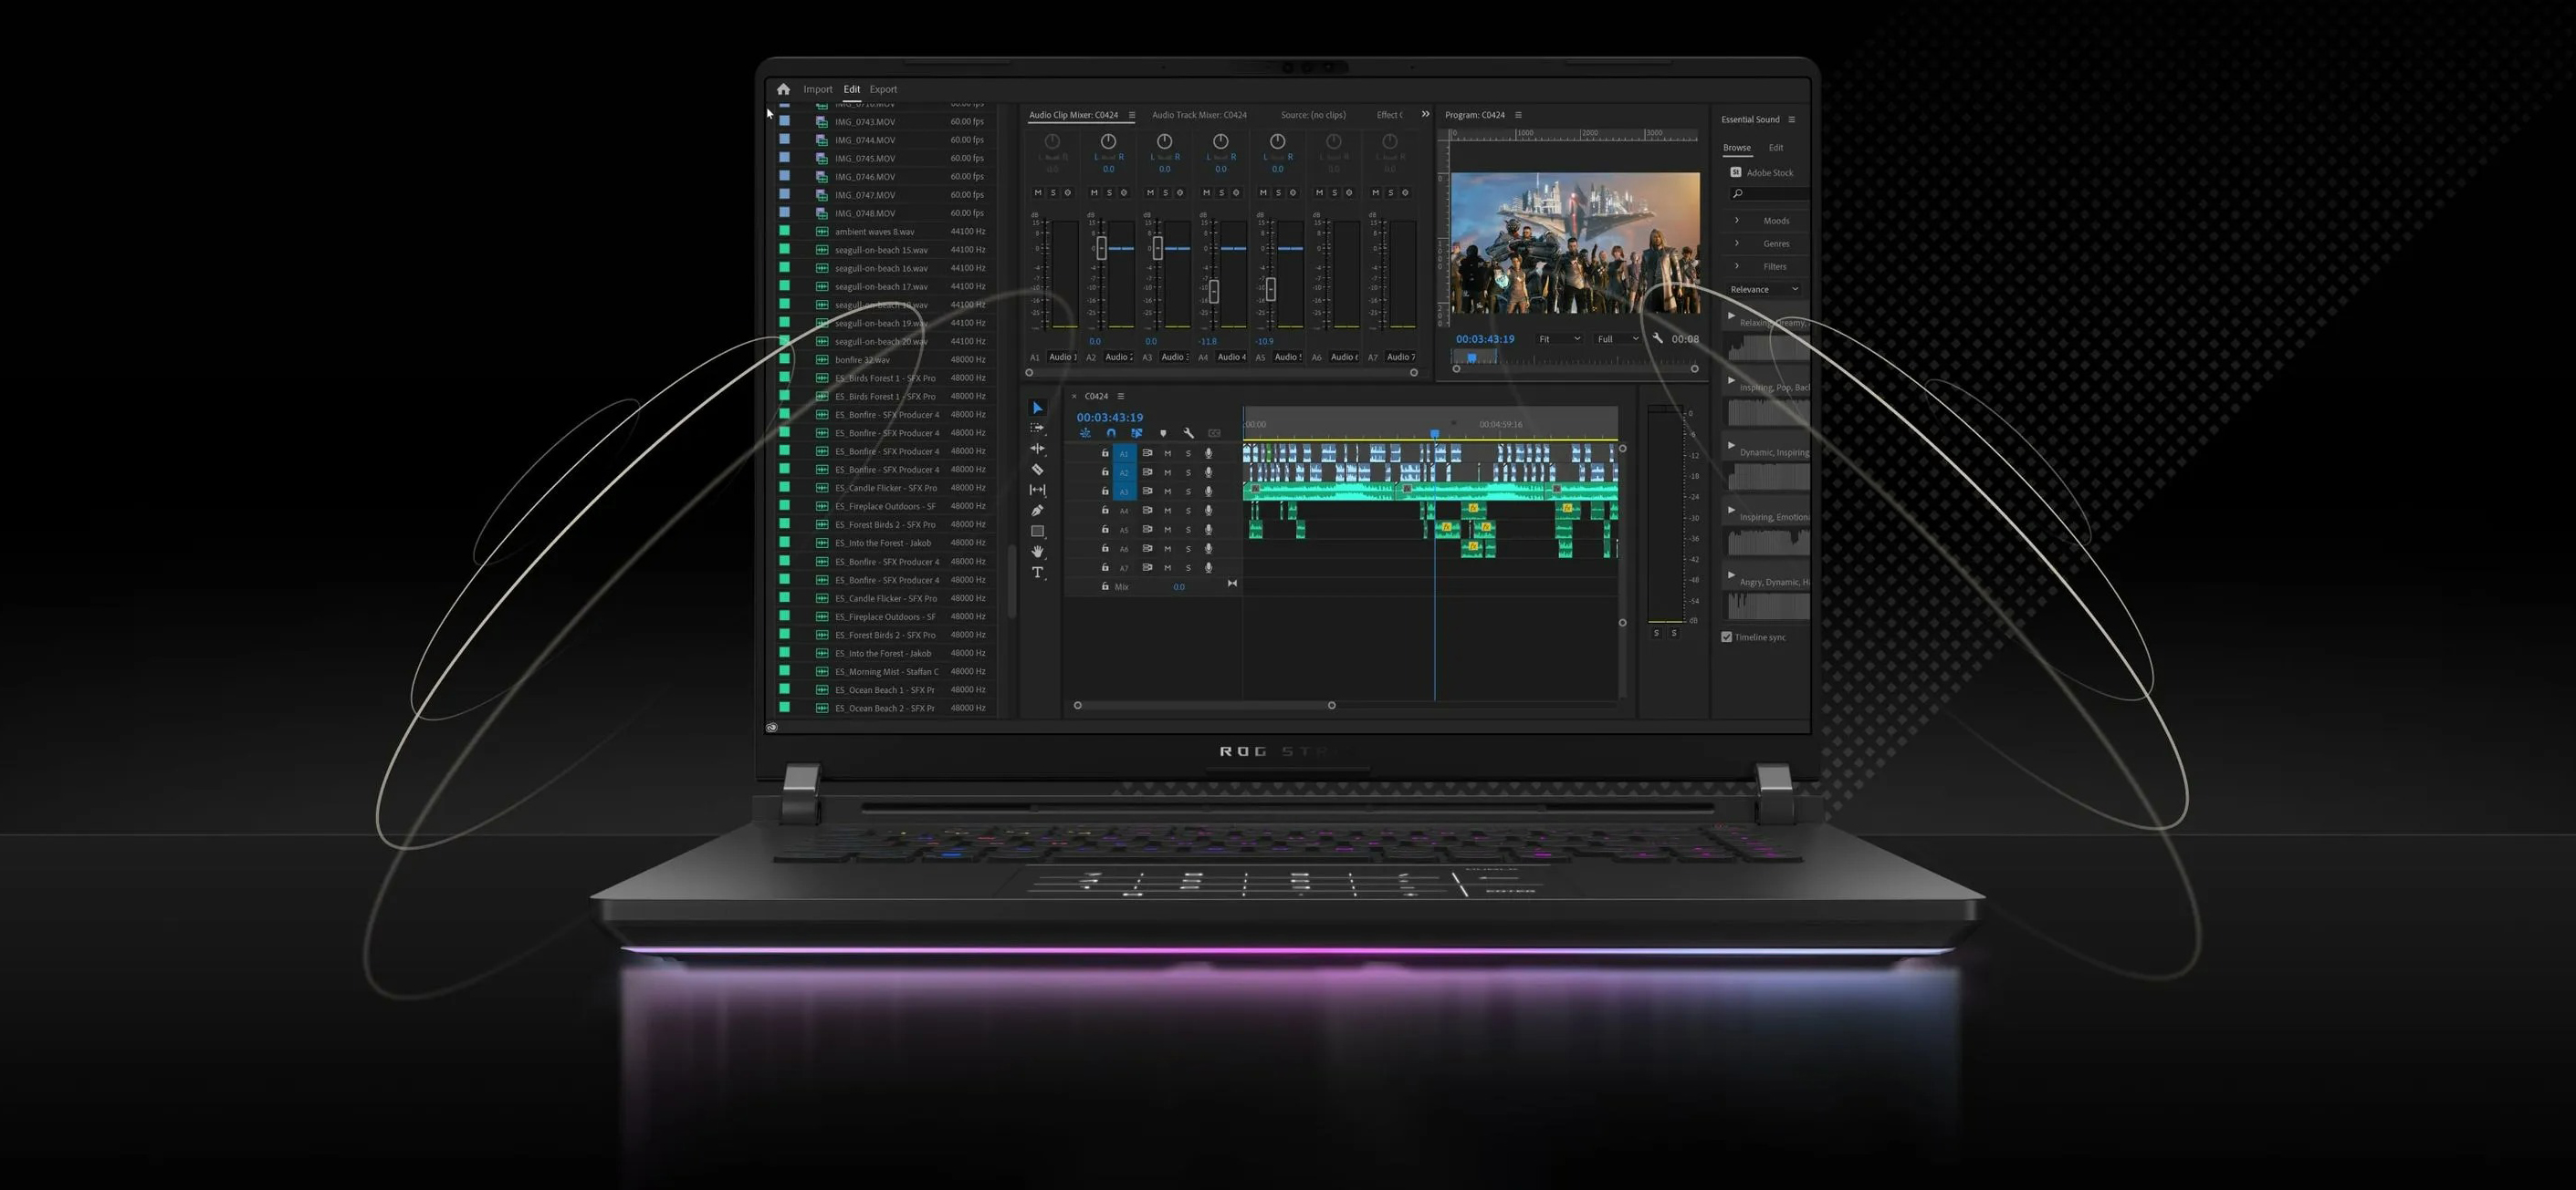
Task: Select the Selection arrow tool
Action: tap(1037, 408)
